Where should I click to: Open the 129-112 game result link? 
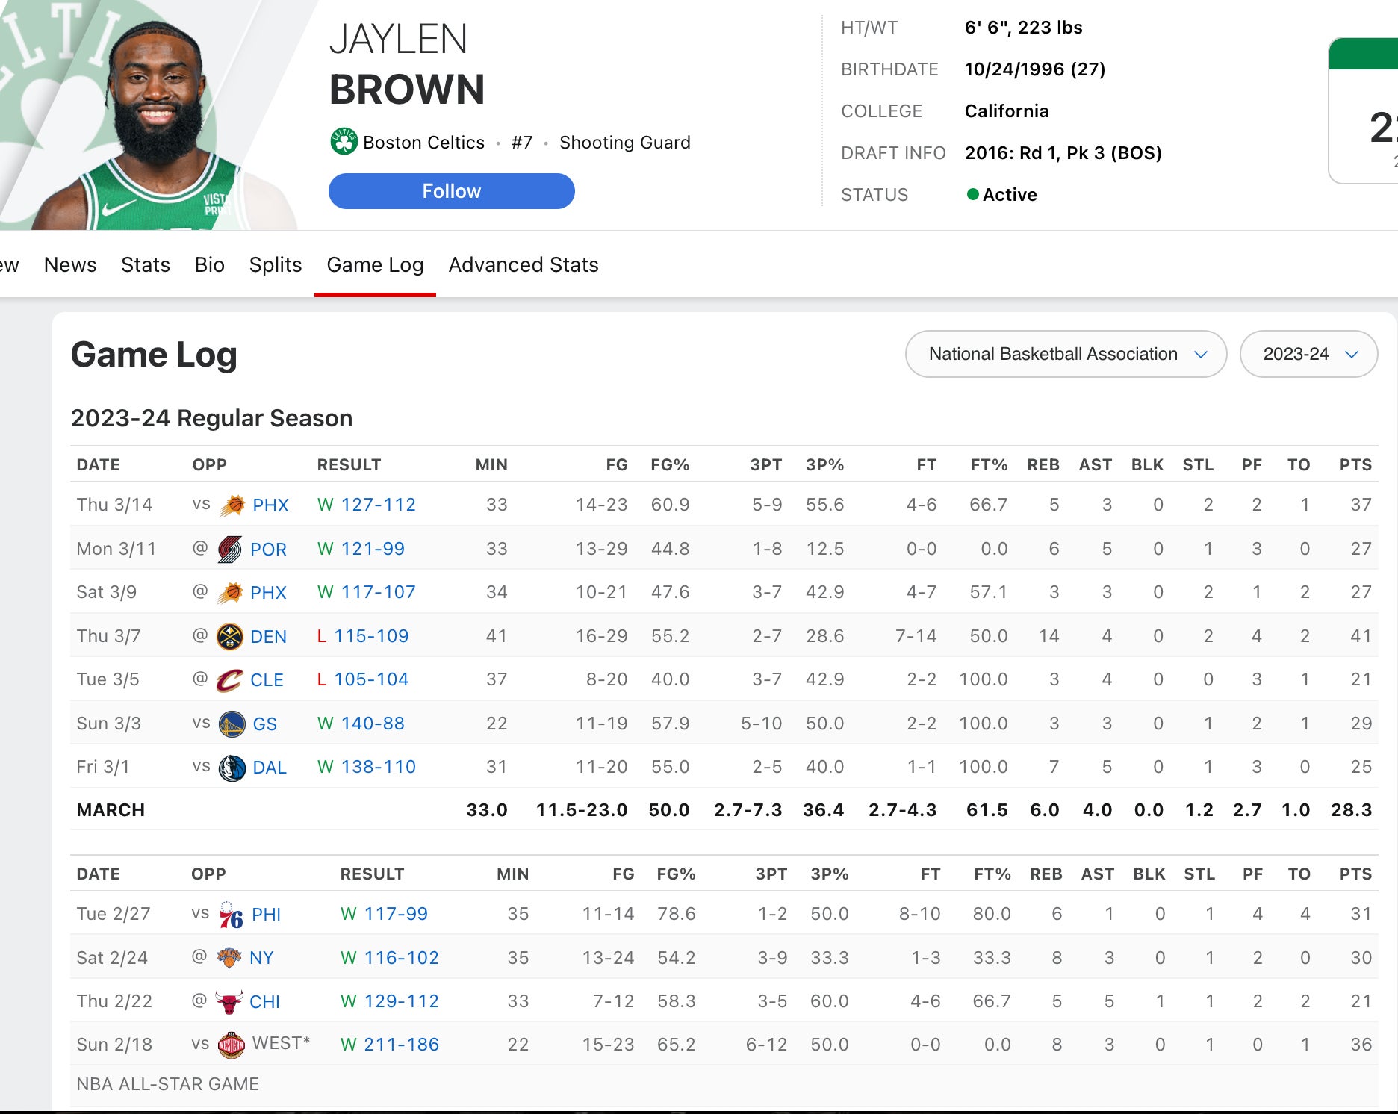(401, 1001)
